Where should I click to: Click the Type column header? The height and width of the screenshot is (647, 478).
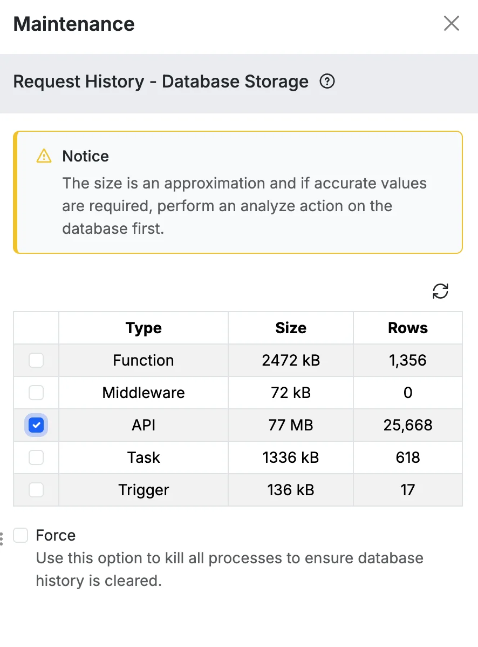pos(144,328)
